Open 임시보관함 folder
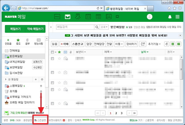The image size is (185, 125). pos(14,73)
